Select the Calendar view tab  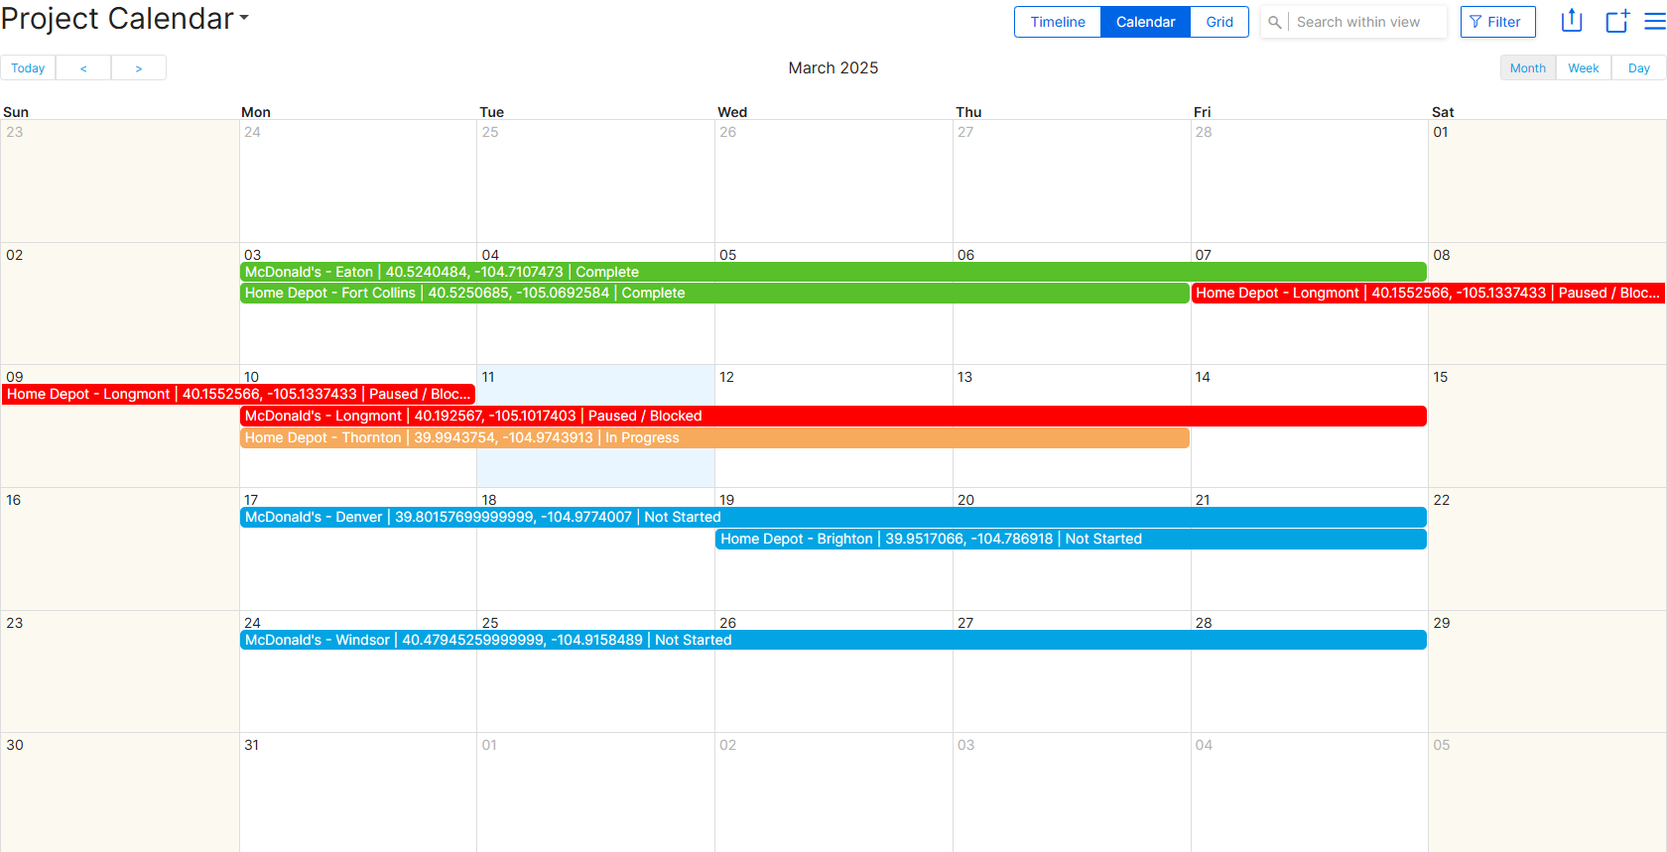[x=1145, y=22]
